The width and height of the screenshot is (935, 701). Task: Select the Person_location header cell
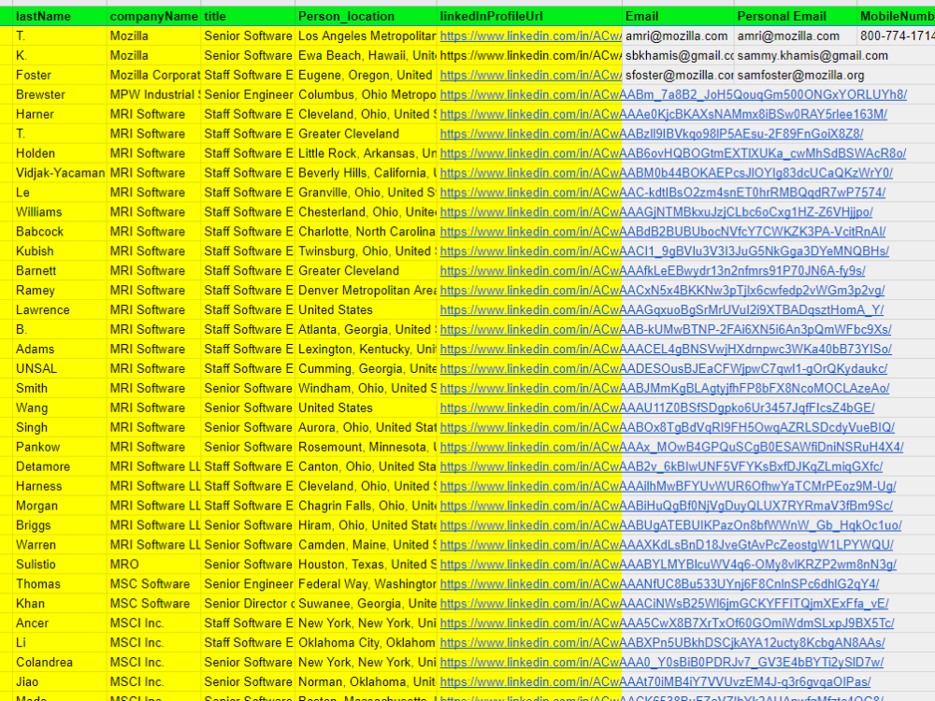pos(367,16)
